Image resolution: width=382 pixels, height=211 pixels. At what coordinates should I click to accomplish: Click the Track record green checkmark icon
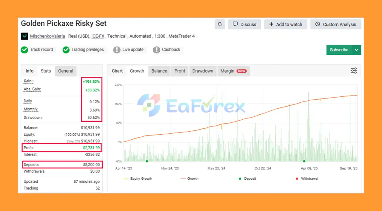[x=24, y=50]
